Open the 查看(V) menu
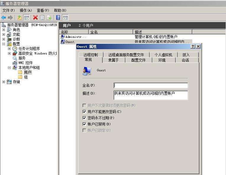The height and width of the screenshot is (175, 226). coord(43,10)
